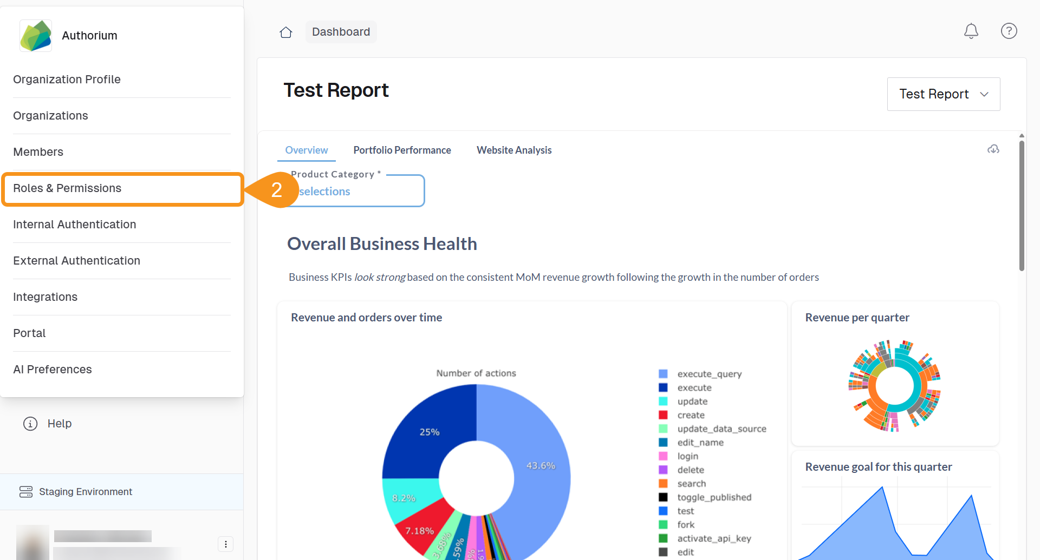Toggle the execute_query legend swatch

[663, 374]
